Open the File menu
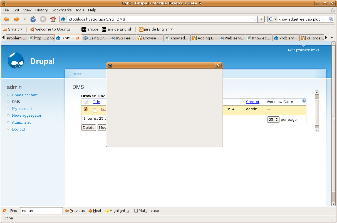The image size is (337, 223). pyautogui.click(x=6, y=10)
